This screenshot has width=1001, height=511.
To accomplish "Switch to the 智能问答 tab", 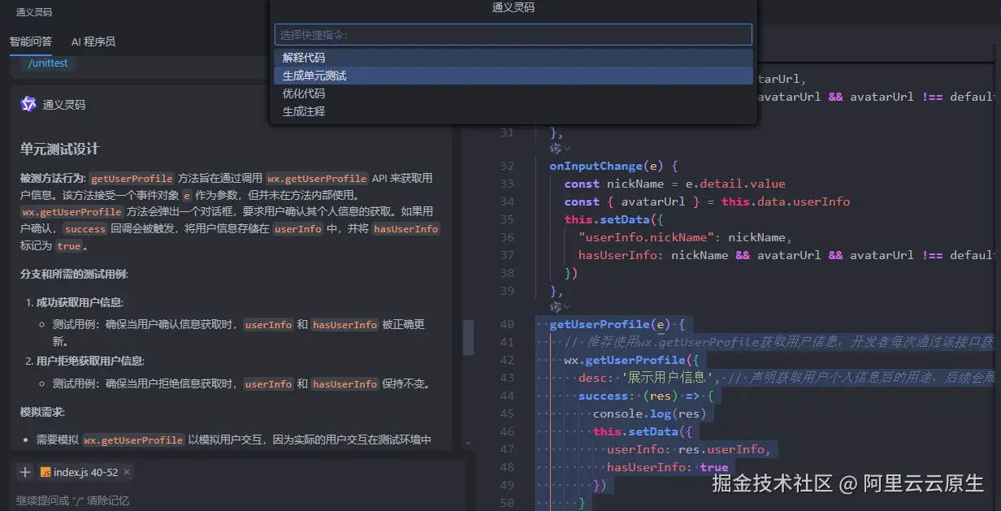I will [31, 41].
